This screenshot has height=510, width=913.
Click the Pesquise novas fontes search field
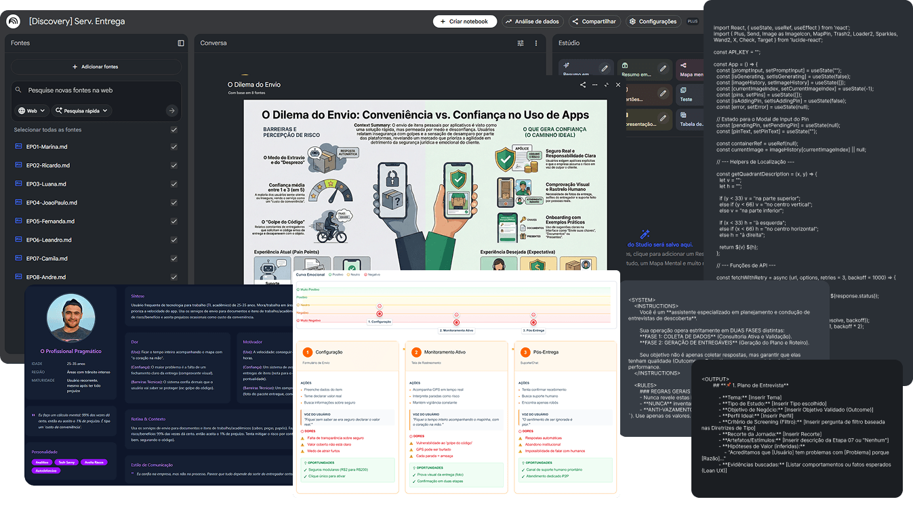click(x=96, y=90)
